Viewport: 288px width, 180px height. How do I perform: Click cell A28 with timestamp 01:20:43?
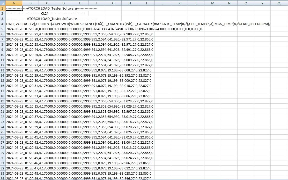coord(14,148)
